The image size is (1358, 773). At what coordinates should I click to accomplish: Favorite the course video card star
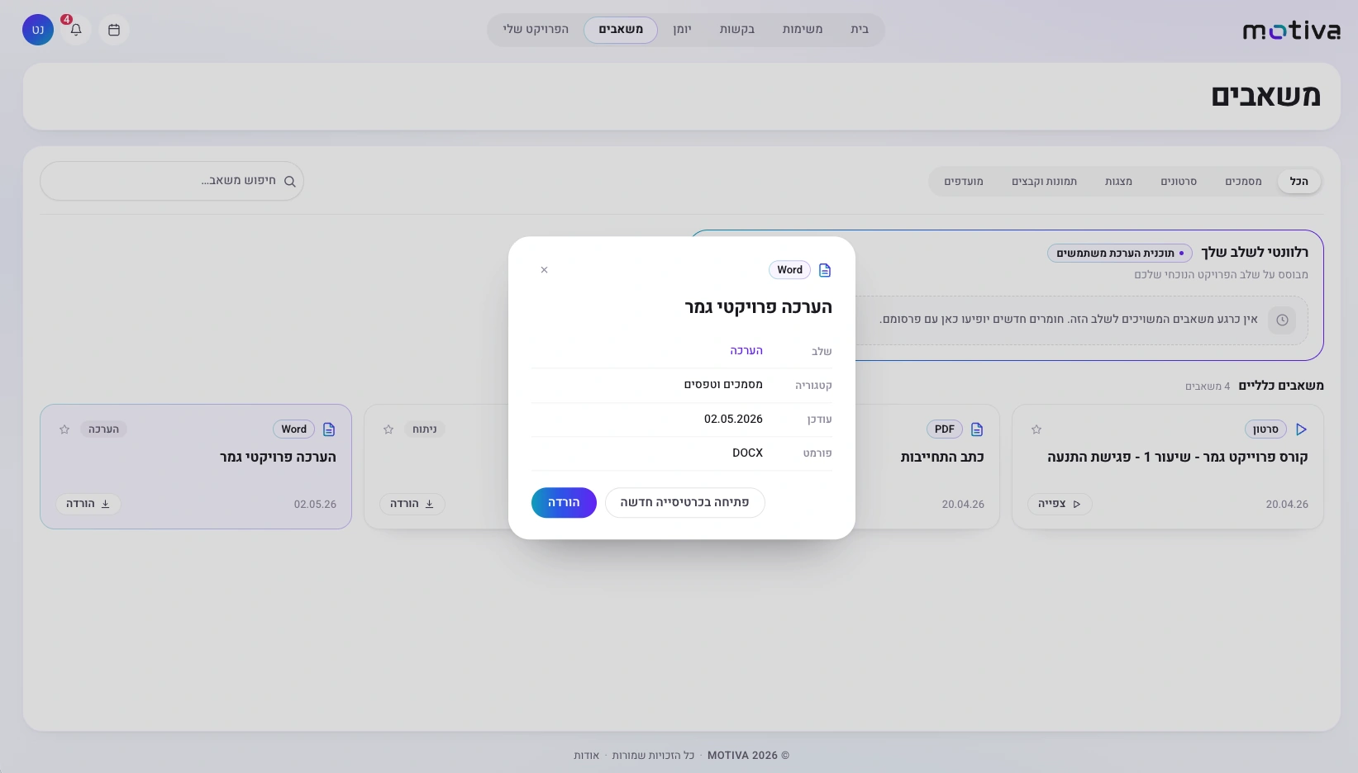tap(1036, 429)
